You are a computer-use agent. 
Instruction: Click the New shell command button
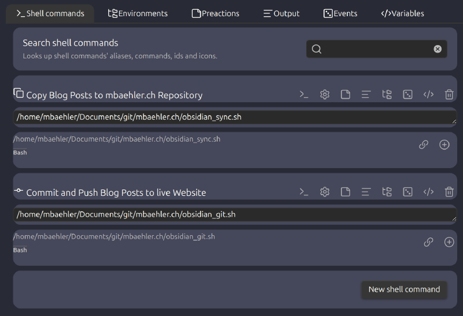tap(404, 289)
